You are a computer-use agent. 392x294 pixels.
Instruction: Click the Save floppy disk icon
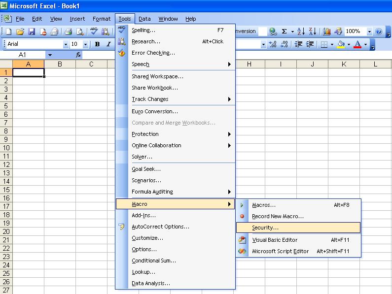pos(32,32)
